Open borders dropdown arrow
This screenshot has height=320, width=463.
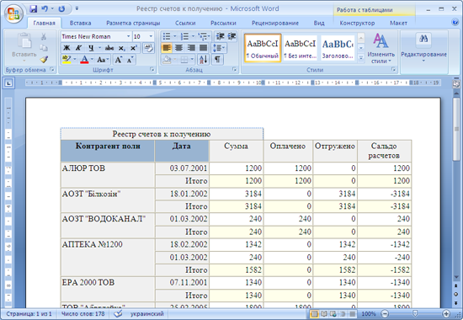192,60
